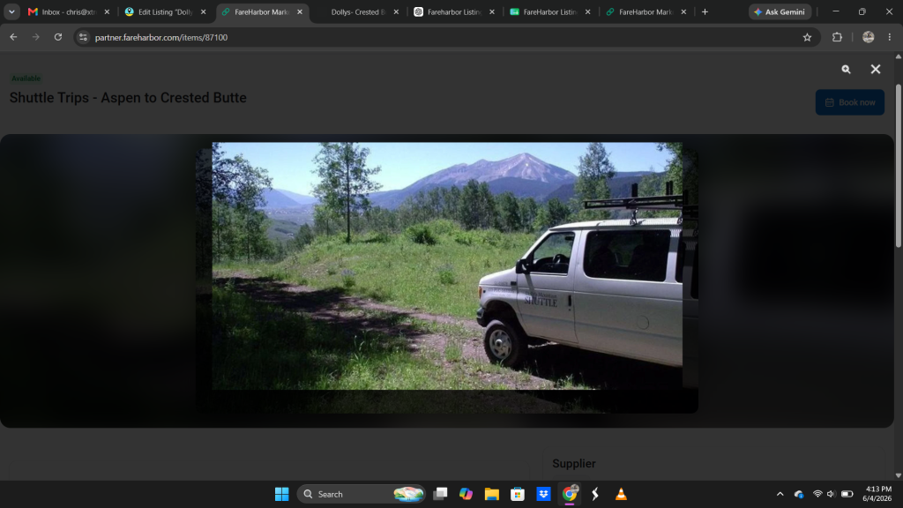Open Microsoft Store from the taskbar
The width and height of the screenshot is (903, 508).
tap(518, 494)
